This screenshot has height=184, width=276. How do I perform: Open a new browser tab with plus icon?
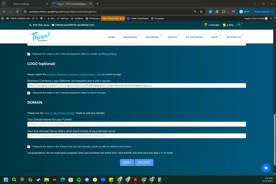tap(97, 4)
